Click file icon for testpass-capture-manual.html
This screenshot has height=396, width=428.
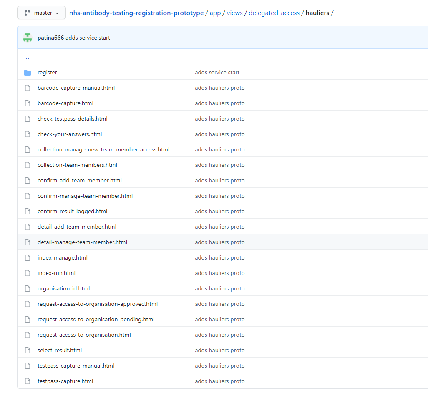[x=28, y=366]
